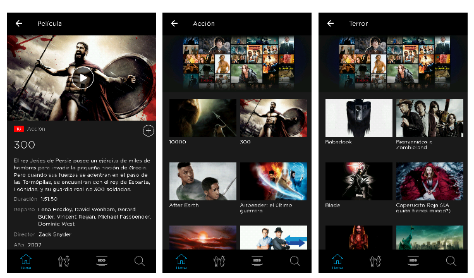Open kids section icon on Terror screen
The image size is (474, 278).
(375, 261)
